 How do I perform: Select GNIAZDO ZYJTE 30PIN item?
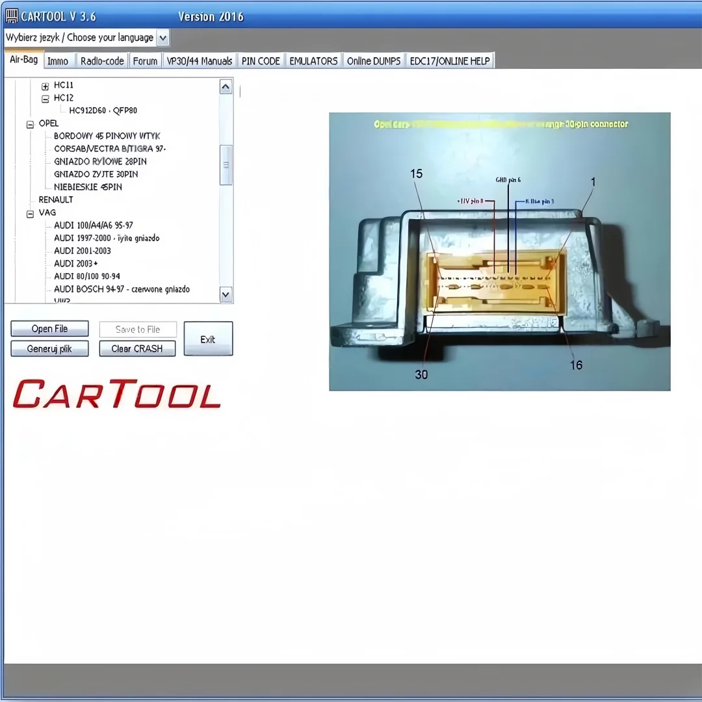pyautogui.click(x=96, y=174)
